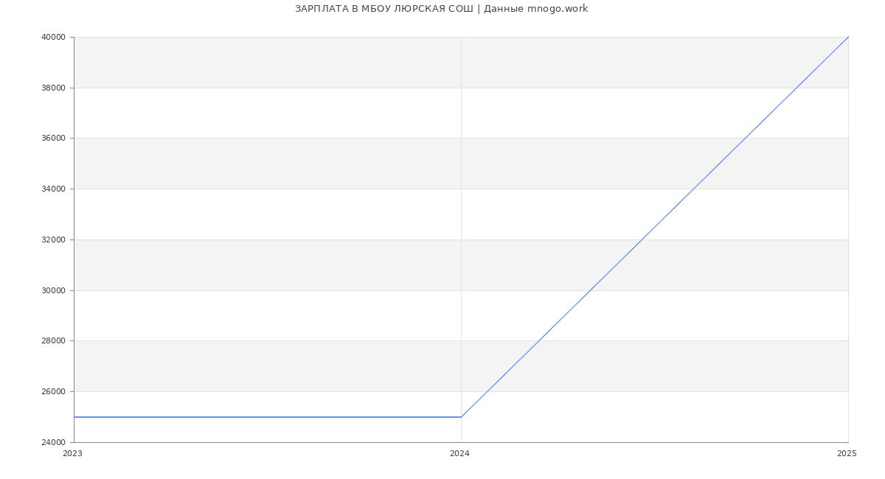Click the 38000 y-axis label
The image size is (885, 479).
pyautogui.click(x=53, y=88)
